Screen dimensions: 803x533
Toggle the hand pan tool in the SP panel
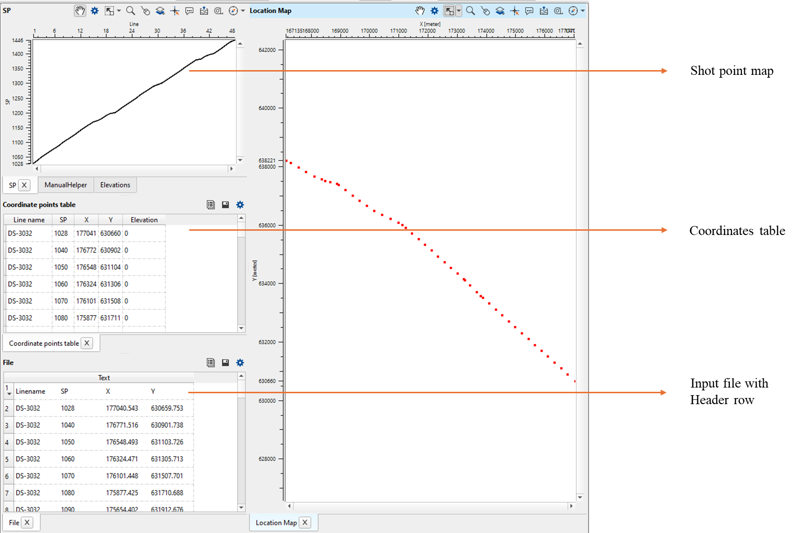point(80,10)
